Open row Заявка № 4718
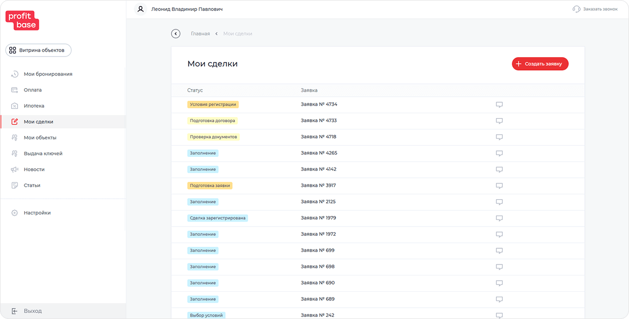This screenshot has height=319, width=629. (x=378, y=137)
